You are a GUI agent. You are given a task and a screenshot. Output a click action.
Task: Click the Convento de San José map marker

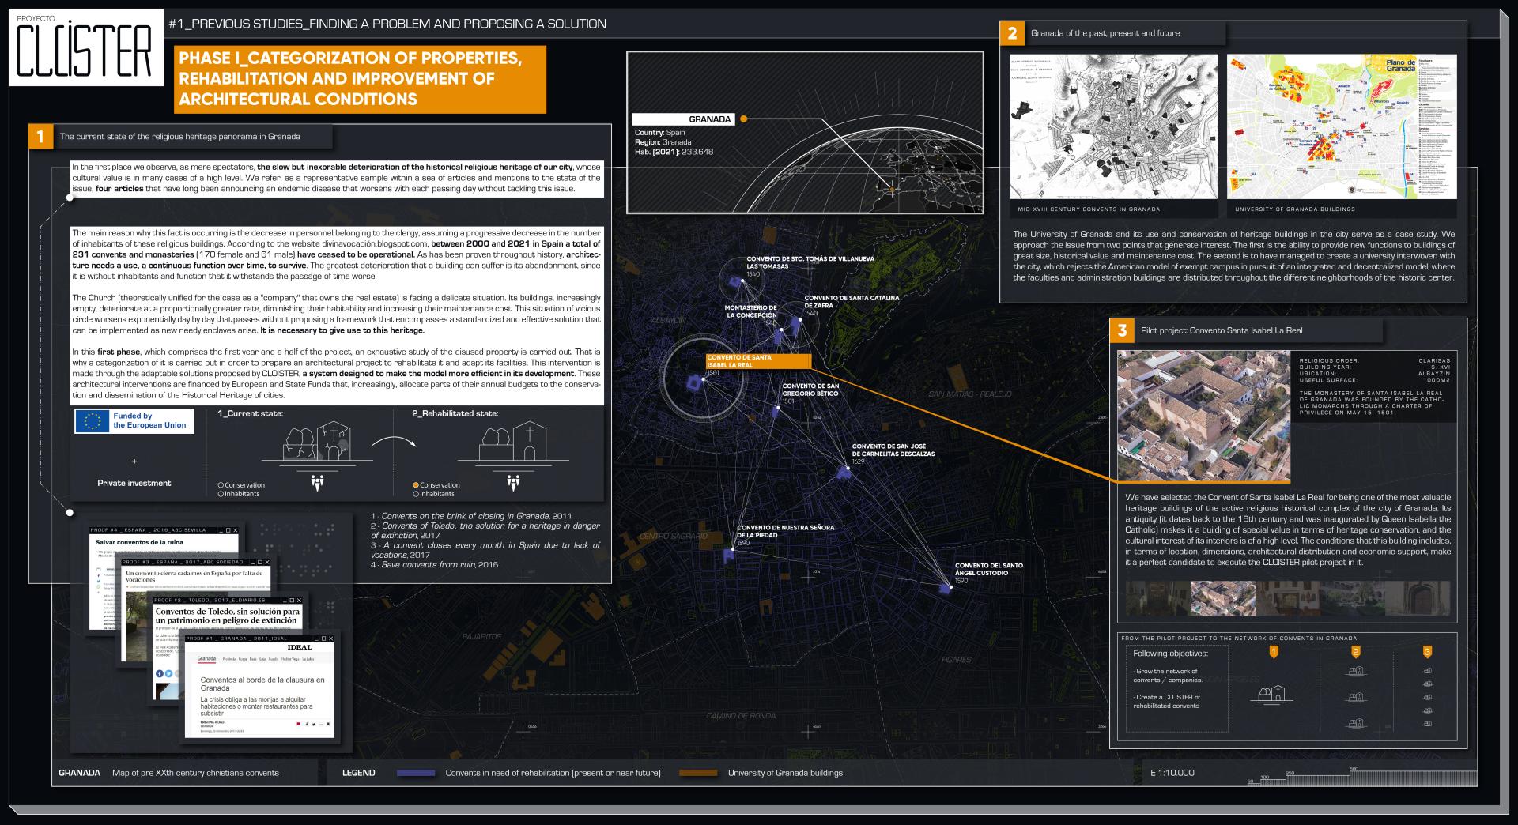coord(844,472)
